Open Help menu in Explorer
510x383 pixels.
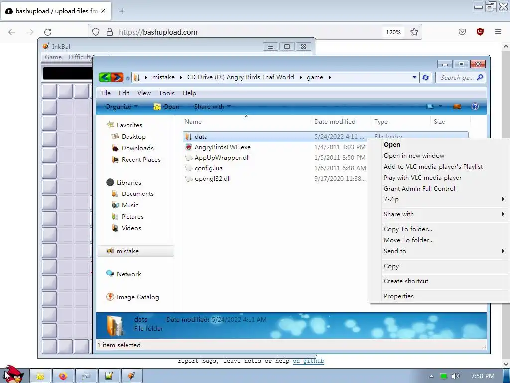(189, 93)
